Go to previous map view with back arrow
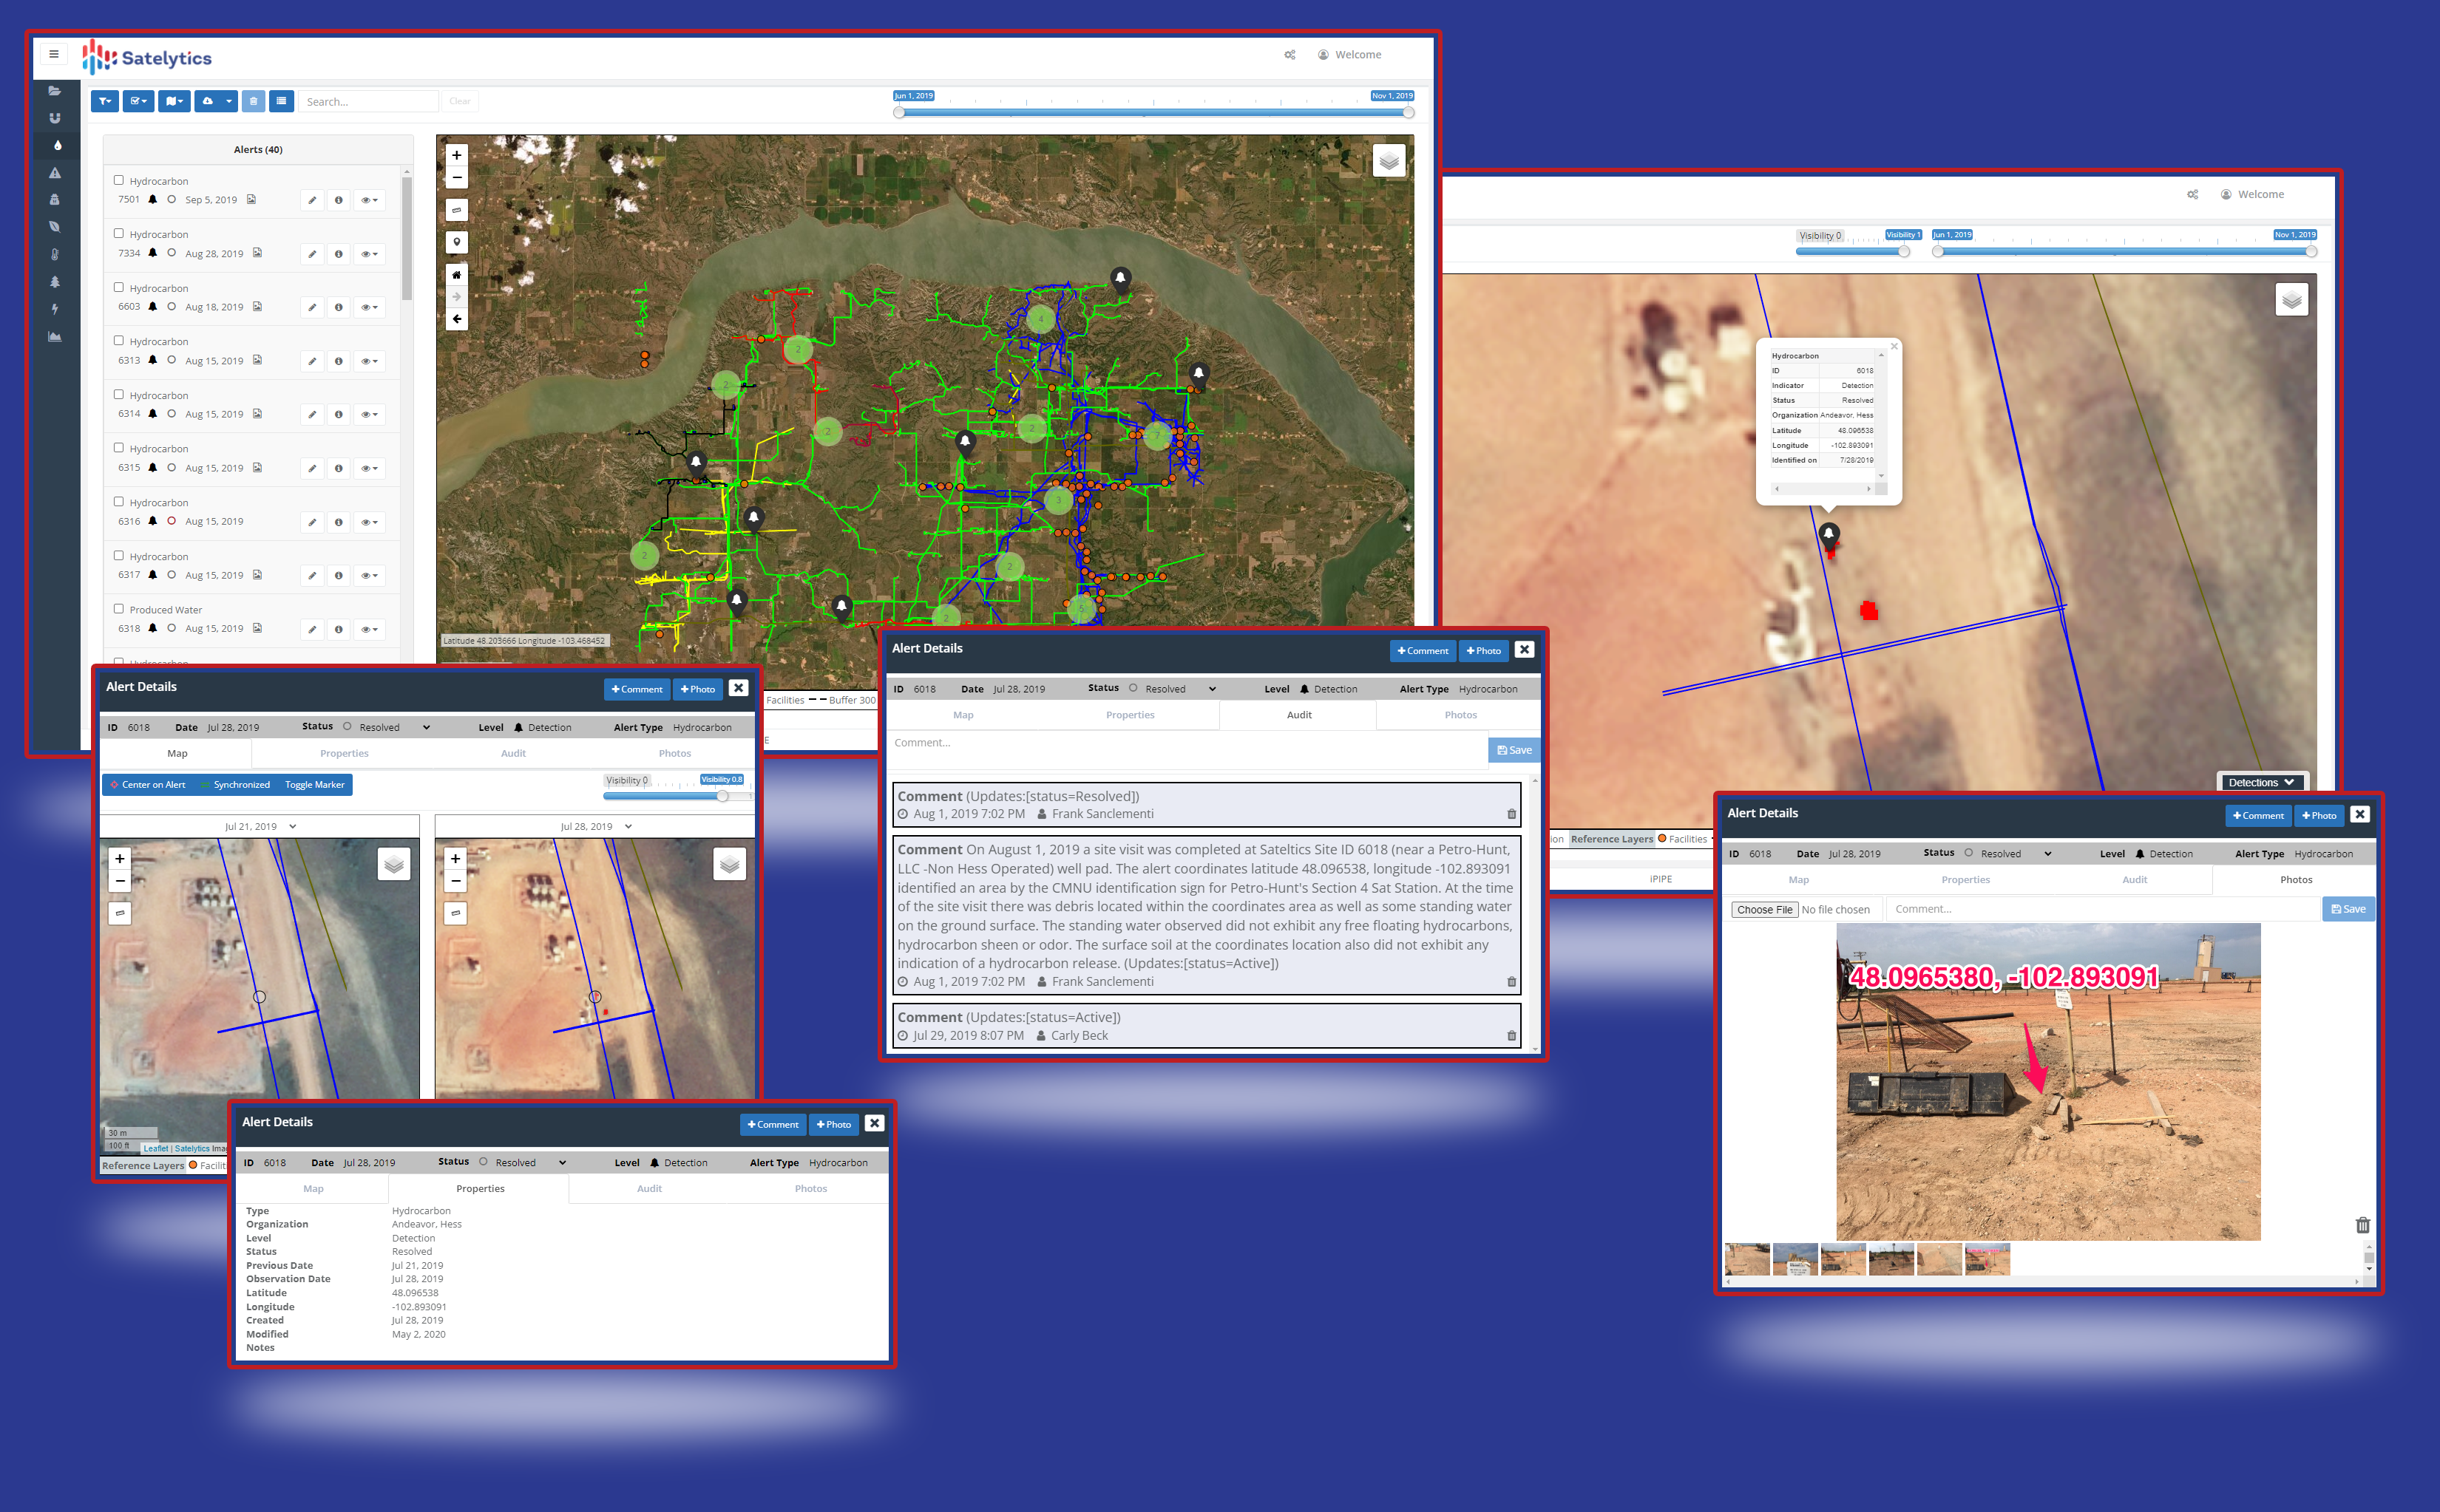 point(456,319)
